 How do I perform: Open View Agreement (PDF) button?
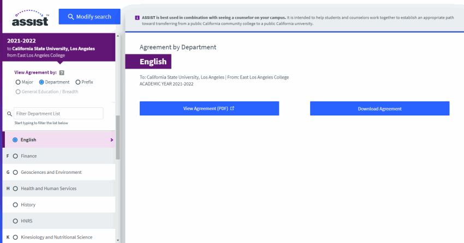click(x=209, y=108)
